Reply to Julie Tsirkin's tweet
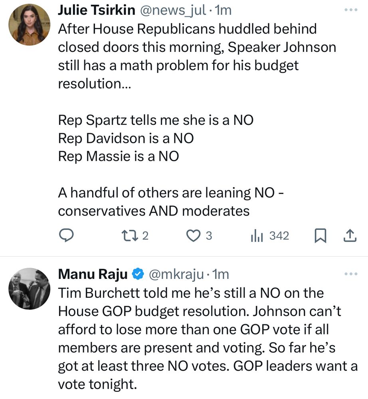This screenshot has height=399, width=368. coord(67,235)
